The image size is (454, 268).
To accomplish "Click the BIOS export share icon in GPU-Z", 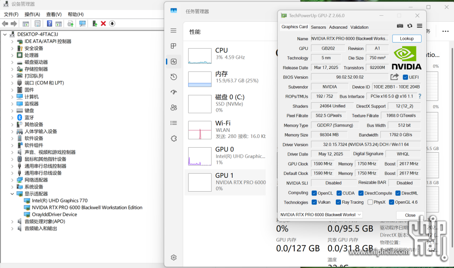I will (x=394, y=77).
